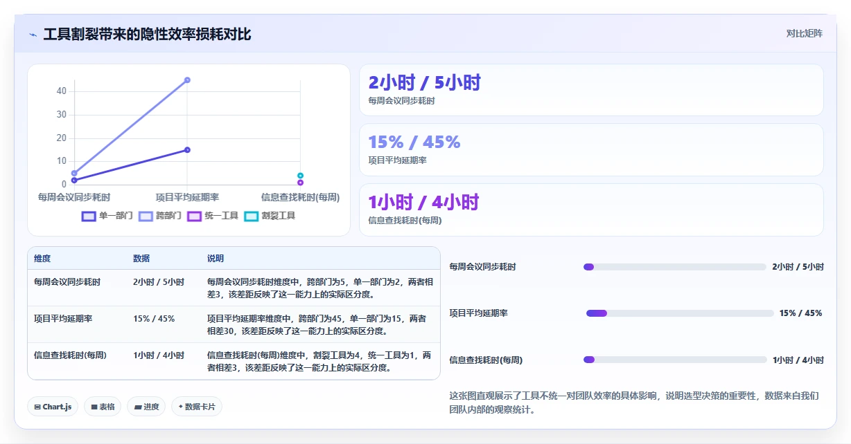The width and height of the screenshot is (851, 444).
Task: Click 项目平均延期率 cell in table
Action: pyautogui.click(x=62, y=319)
